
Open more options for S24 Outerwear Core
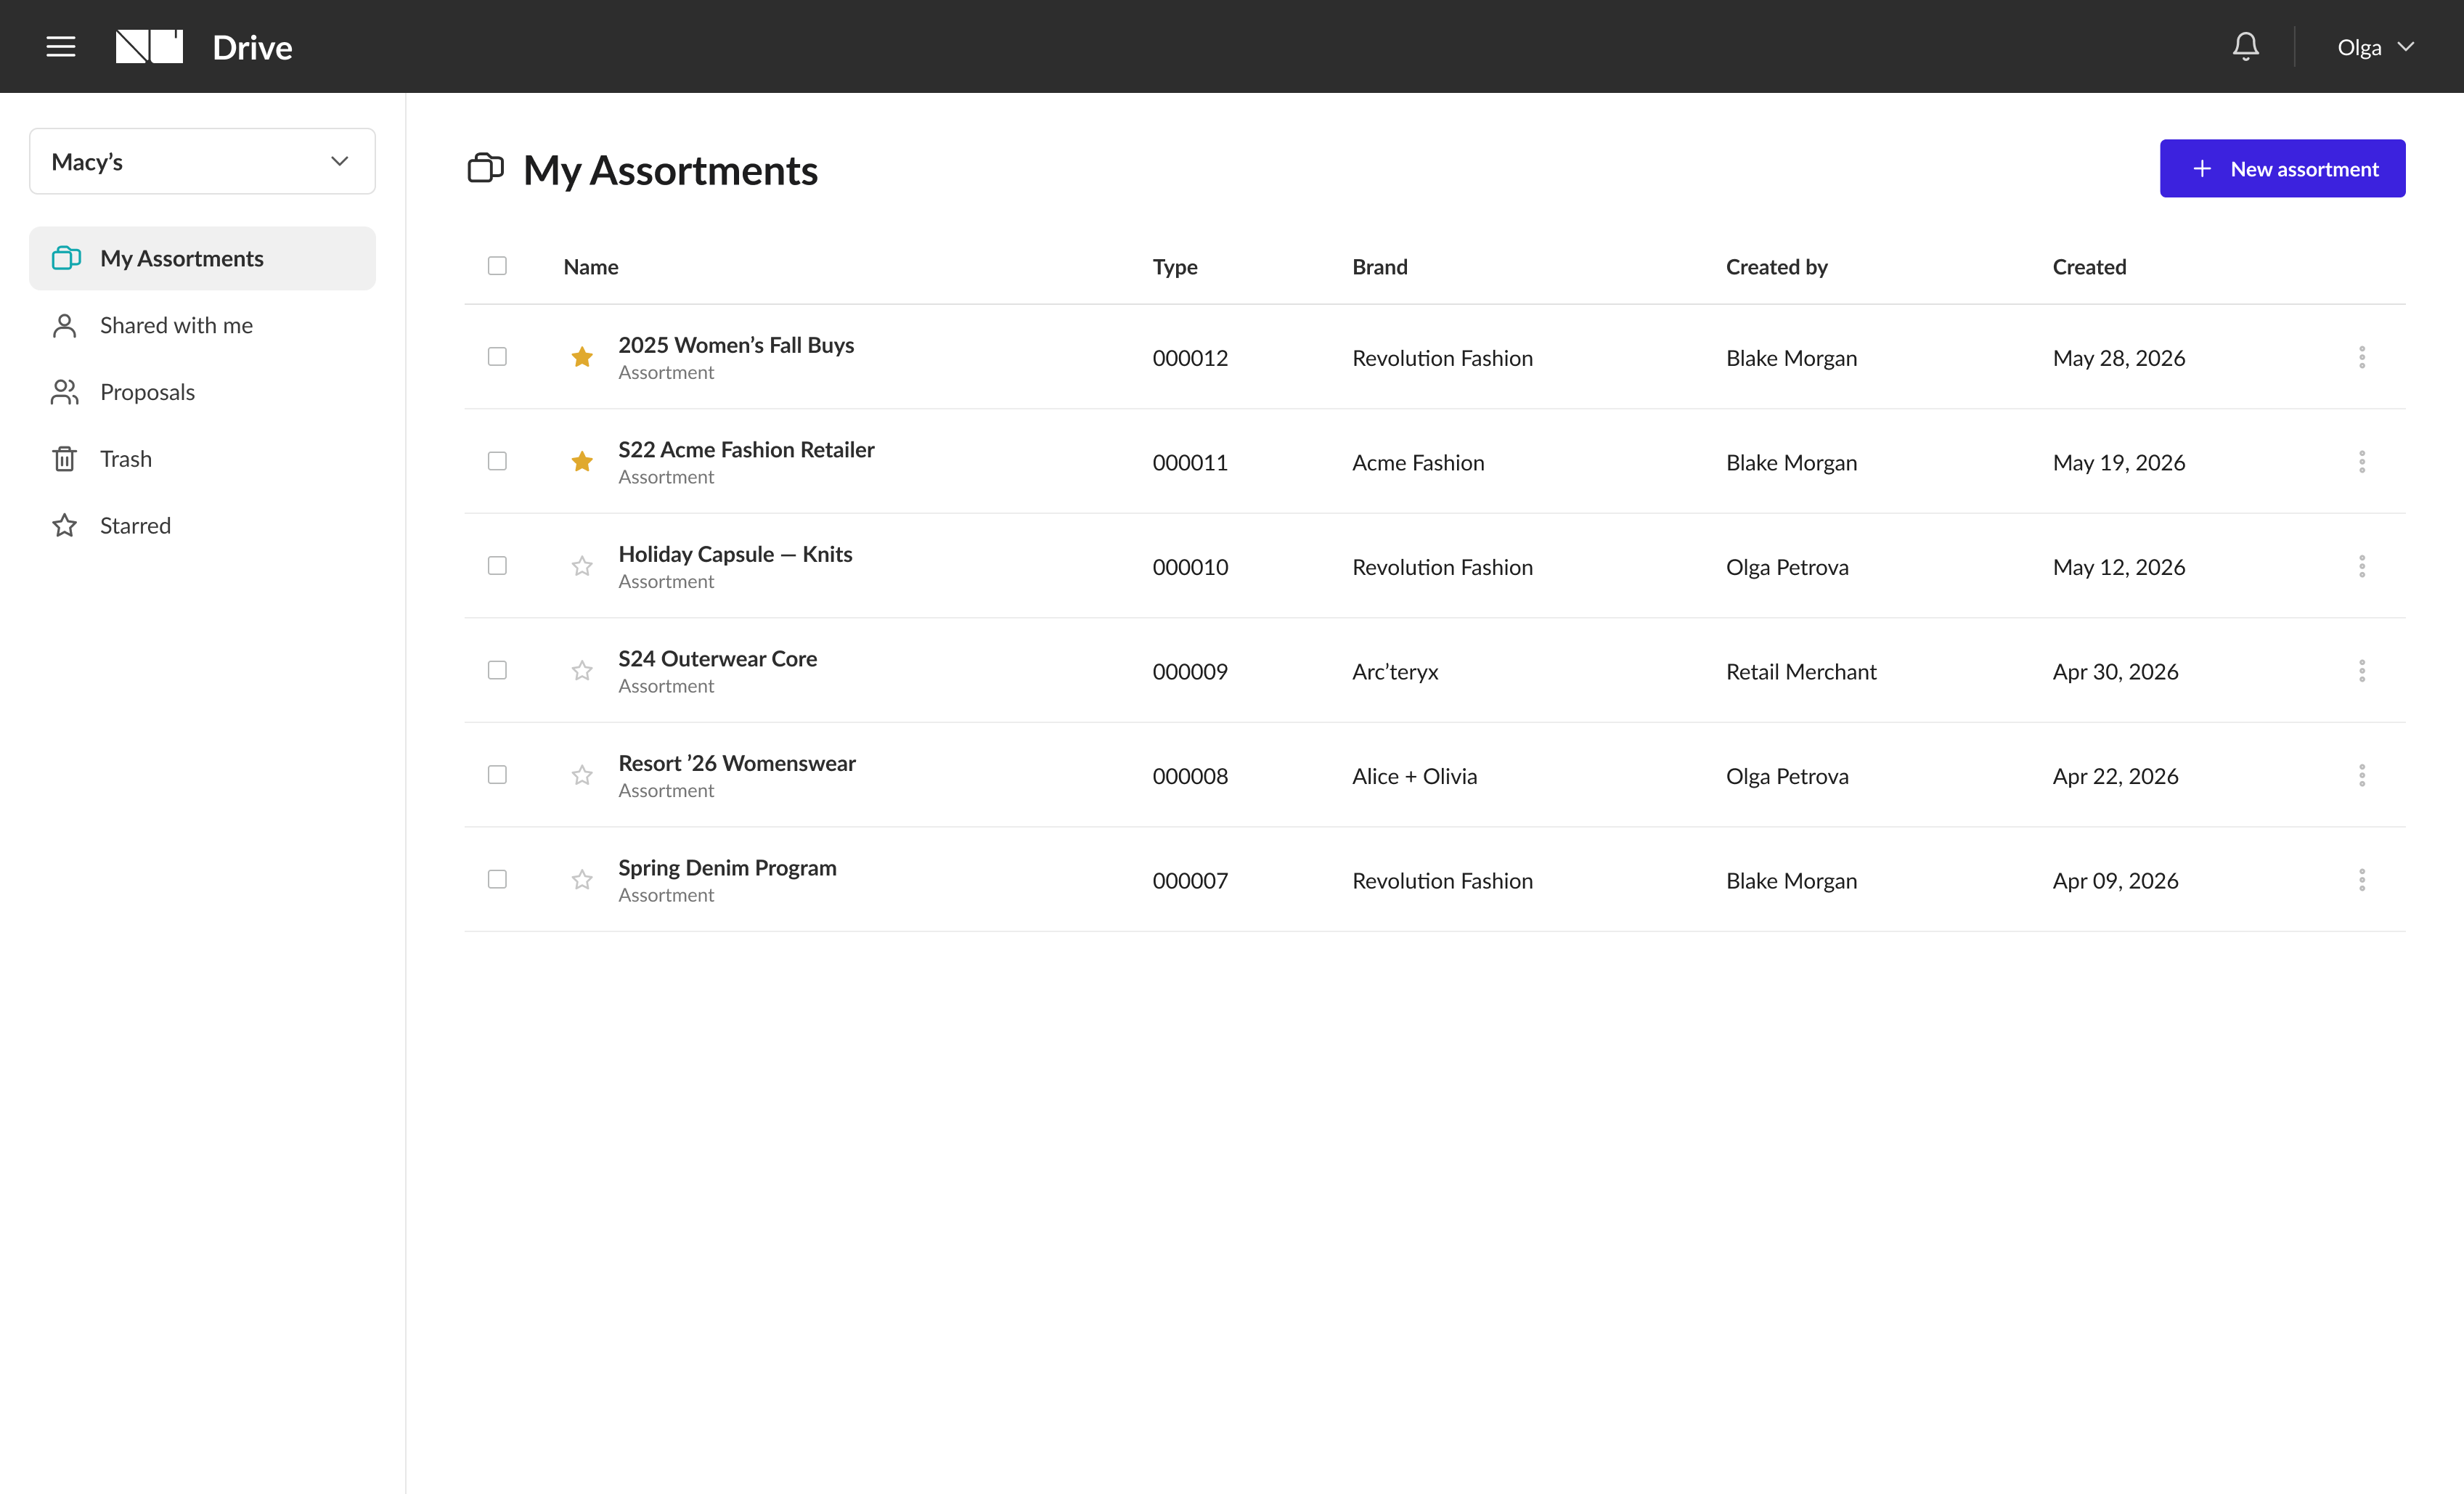tap(2361, 671)
